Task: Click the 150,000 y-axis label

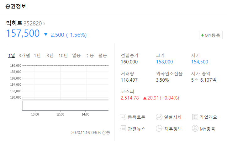Action: pyautogui.click(x=16, y=97)
